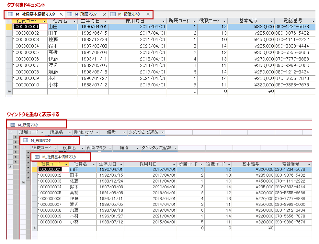Switch to the M_役職マスタ document tab
319x244 pixels.
129,14
